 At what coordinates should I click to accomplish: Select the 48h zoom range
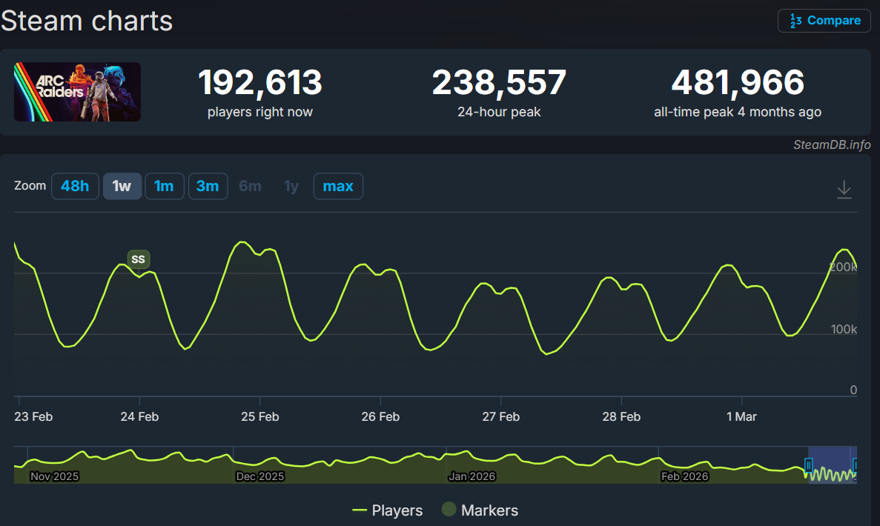(x=75, y=186)
